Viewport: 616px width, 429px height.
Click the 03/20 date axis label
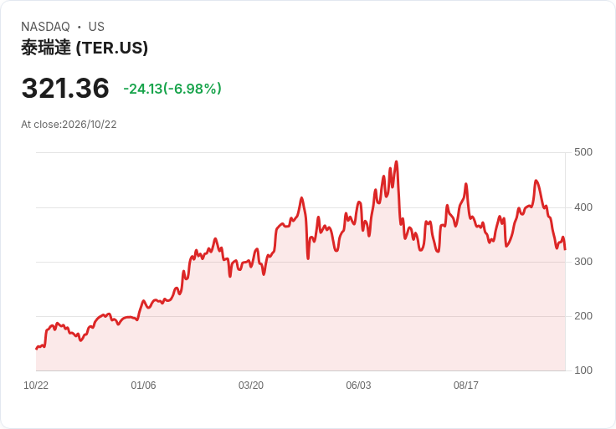point(251,386)
